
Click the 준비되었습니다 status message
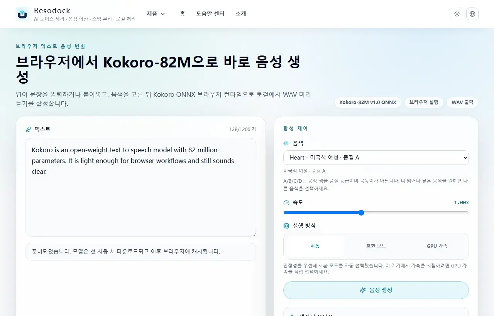[140, 252]
